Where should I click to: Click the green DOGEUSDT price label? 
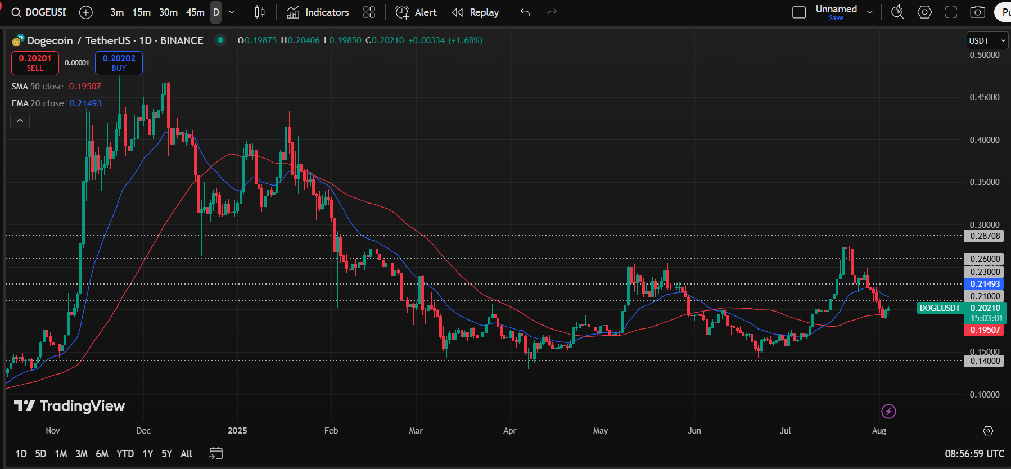pyautogui.click(x=940, y=308)
